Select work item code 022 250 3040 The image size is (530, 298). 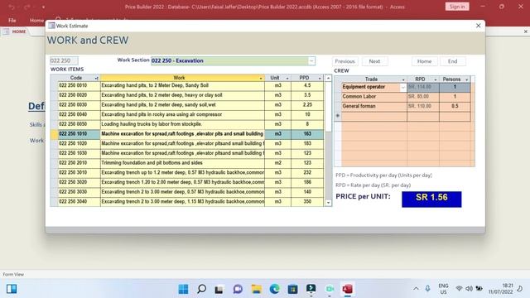pos(79,202)
